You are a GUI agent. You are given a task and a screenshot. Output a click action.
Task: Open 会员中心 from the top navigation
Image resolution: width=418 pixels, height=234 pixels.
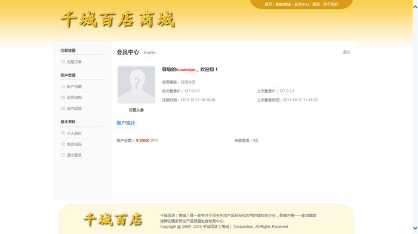(x=301, y=4)
